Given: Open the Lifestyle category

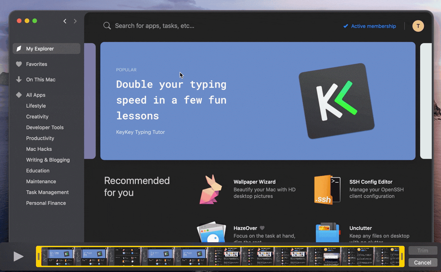Looking at the screenshot, I should tap(36, 106).
